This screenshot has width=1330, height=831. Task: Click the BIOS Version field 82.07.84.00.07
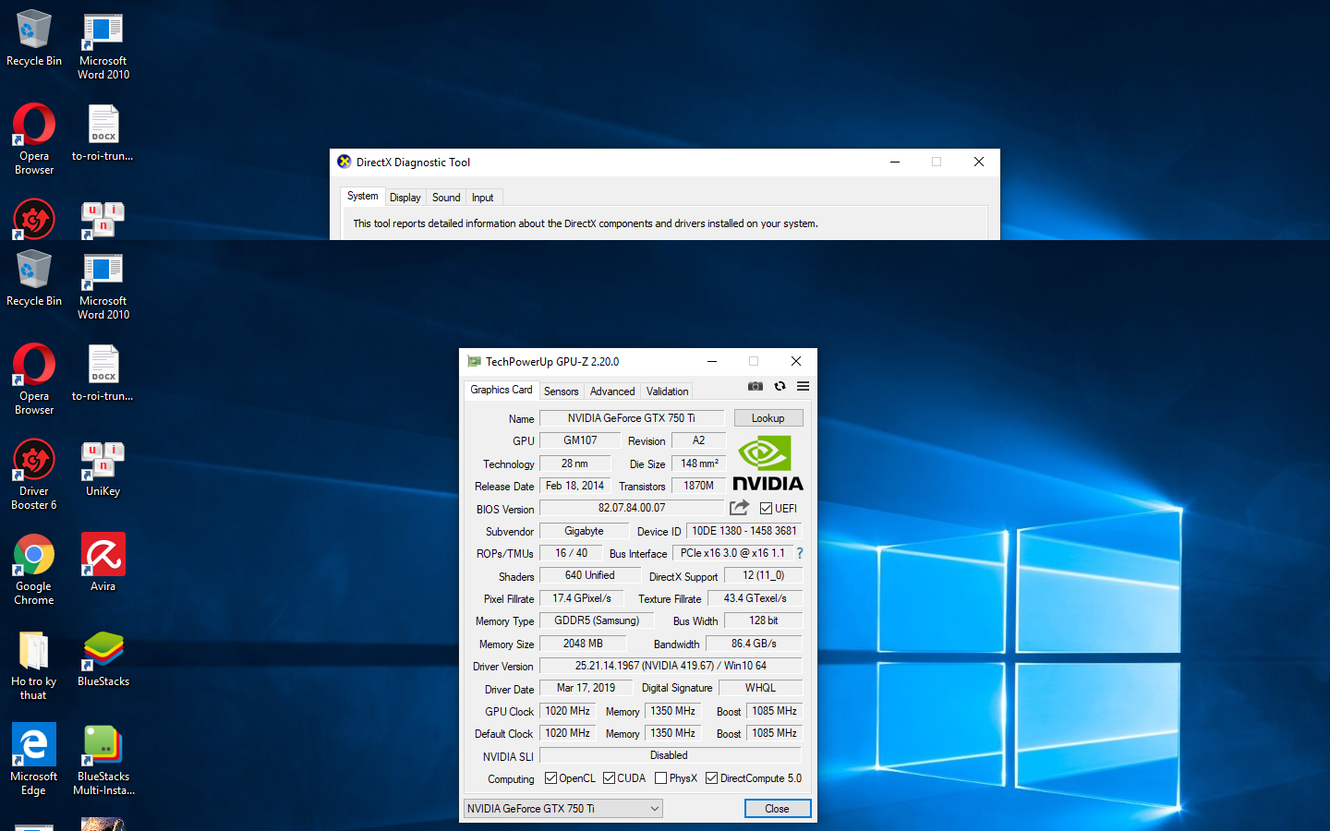pos(632,508)
